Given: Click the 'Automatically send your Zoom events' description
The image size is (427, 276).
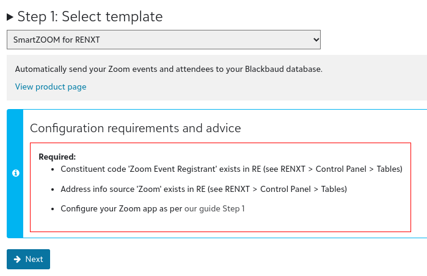Looking at the screenshot, I should pyautogui.click(x=169, y=69).
